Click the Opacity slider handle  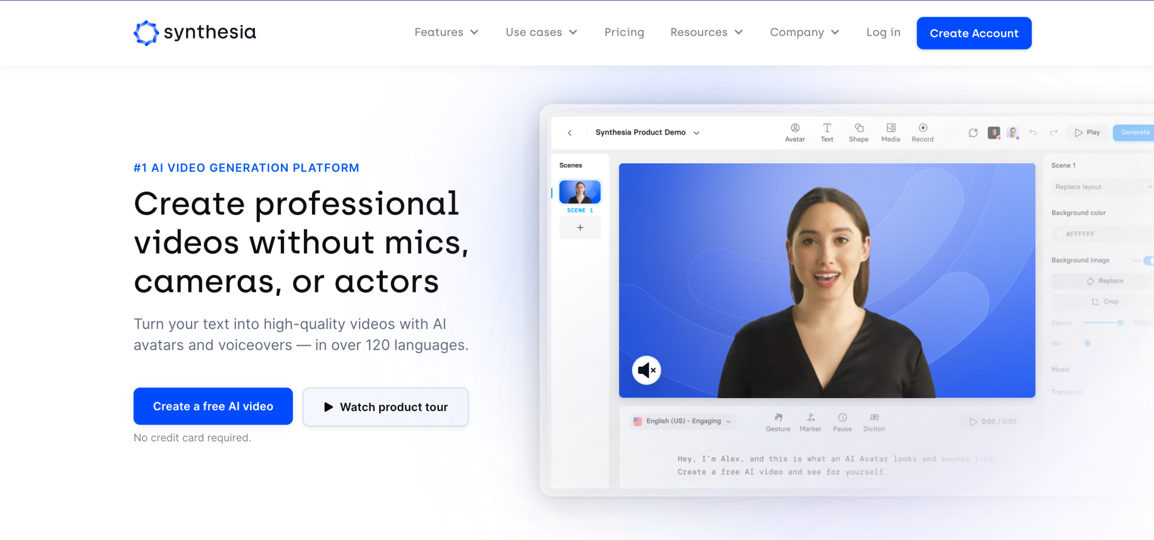[x=1120, y=323]
